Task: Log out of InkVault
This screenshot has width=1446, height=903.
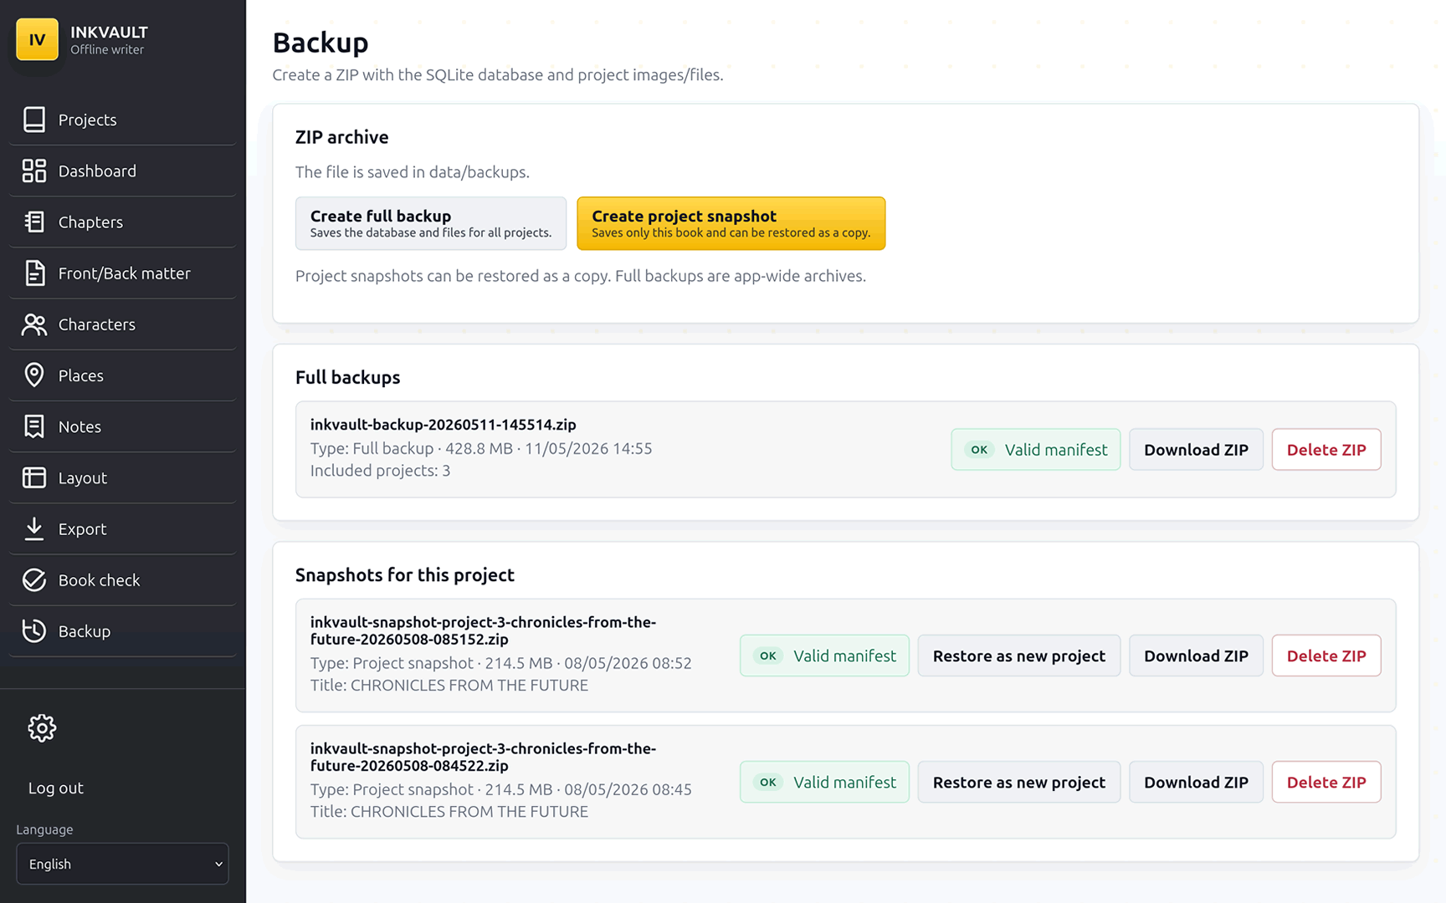Action: (55, 788)
